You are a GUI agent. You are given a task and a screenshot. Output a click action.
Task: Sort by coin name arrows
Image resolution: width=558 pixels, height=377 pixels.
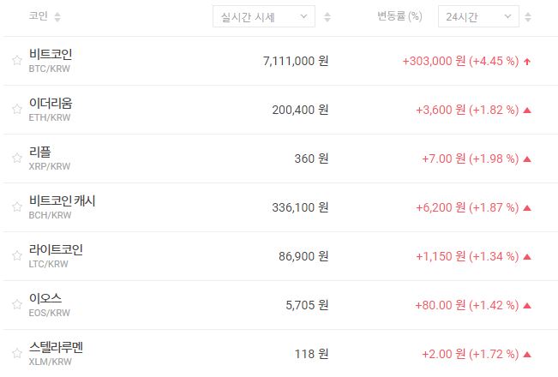(x=57, y=17)
